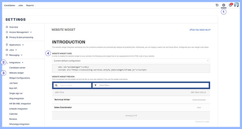Click the Access Management lock icon
242x129 pixels.
7,32
